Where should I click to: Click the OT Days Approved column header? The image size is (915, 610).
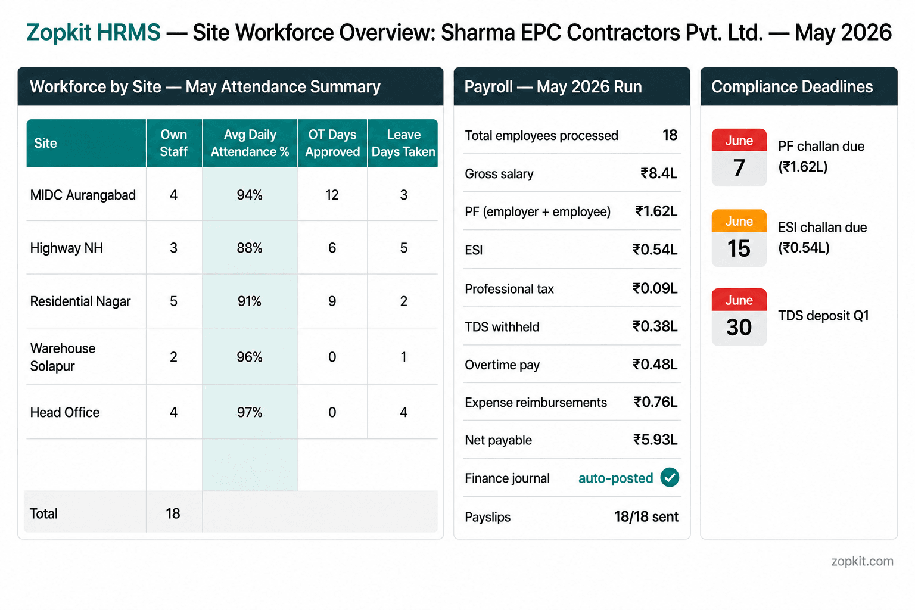pos(332,143)
